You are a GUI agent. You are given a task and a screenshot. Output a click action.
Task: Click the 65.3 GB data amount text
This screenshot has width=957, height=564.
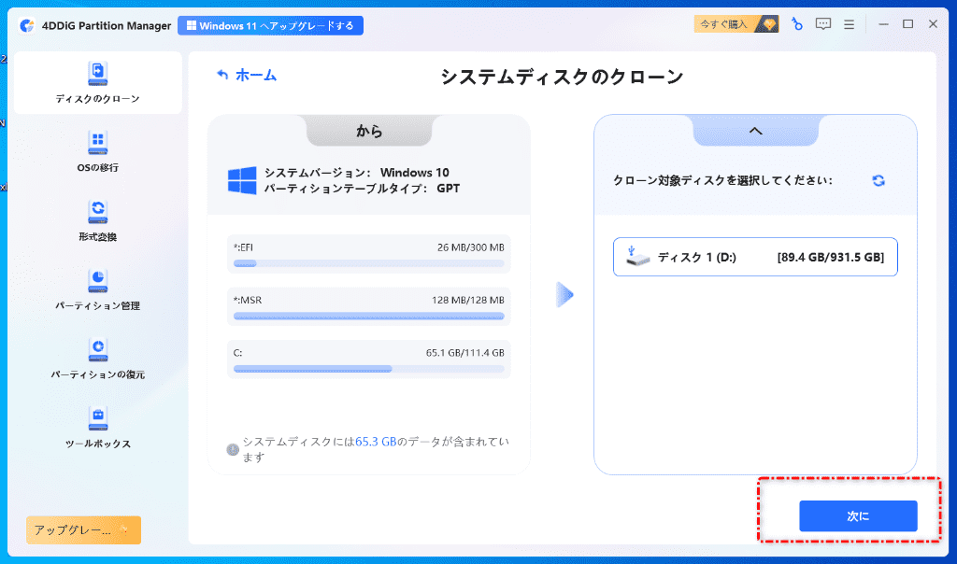tap(376, 442)
